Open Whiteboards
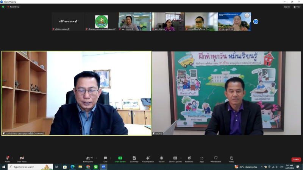This screenshot has height=170, width=303. (x=216, y=158)
